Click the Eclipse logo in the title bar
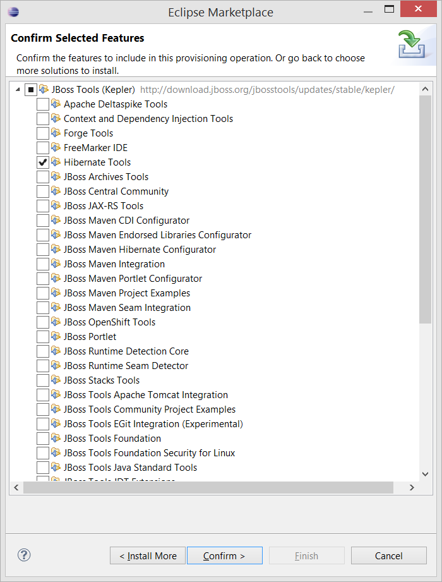 (13, 12)
